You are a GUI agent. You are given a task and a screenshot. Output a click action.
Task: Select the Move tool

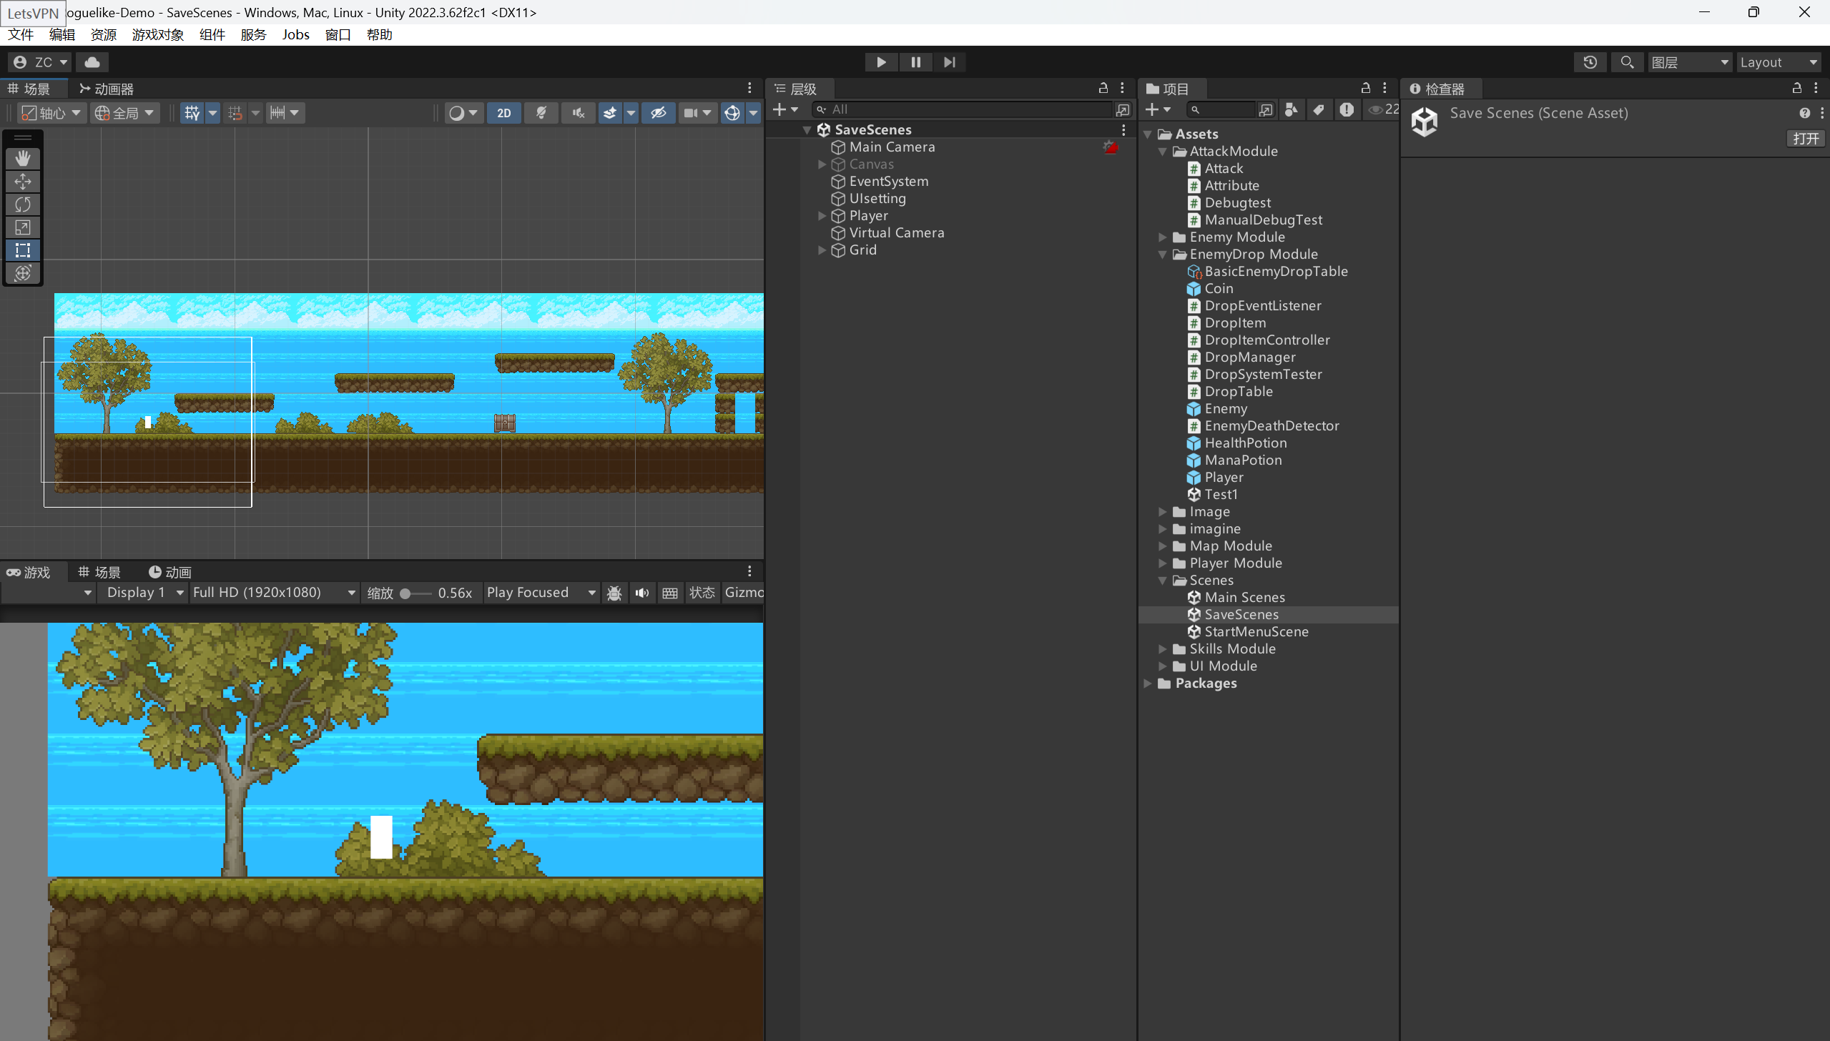[x=23, y=182]
